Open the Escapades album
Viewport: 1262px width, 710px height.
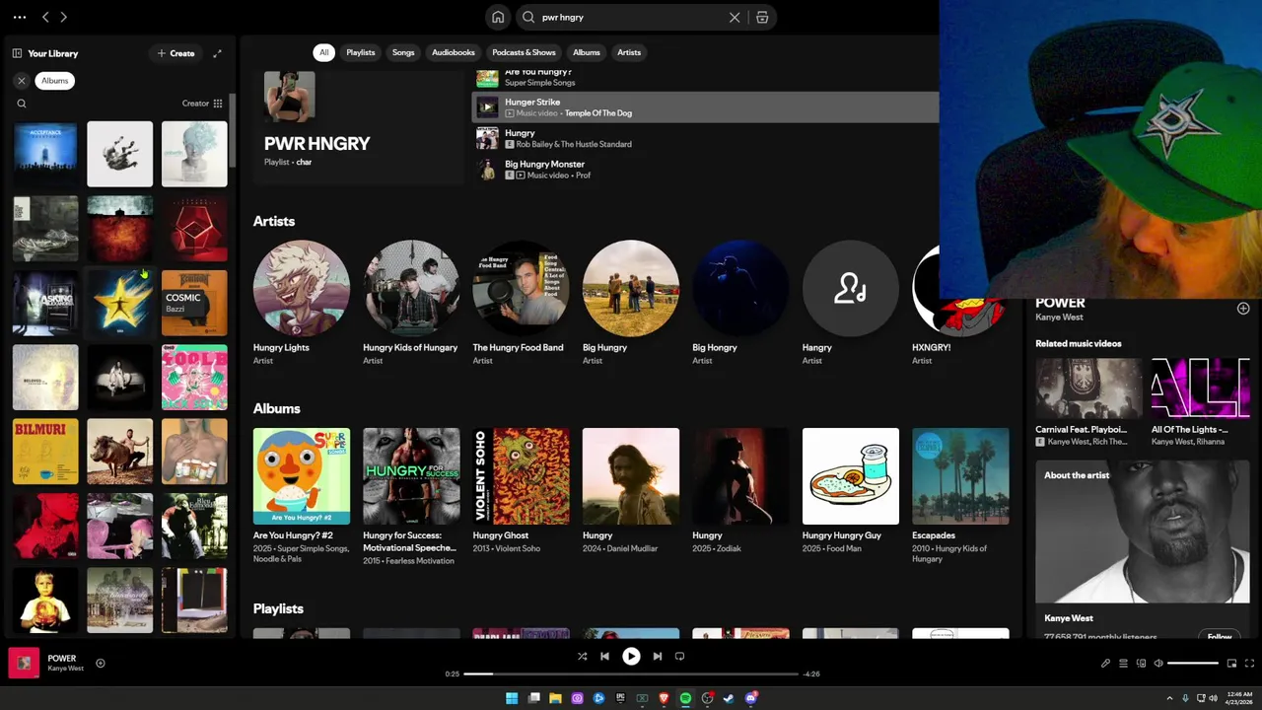pyautogui.click(x=960, y=496)
